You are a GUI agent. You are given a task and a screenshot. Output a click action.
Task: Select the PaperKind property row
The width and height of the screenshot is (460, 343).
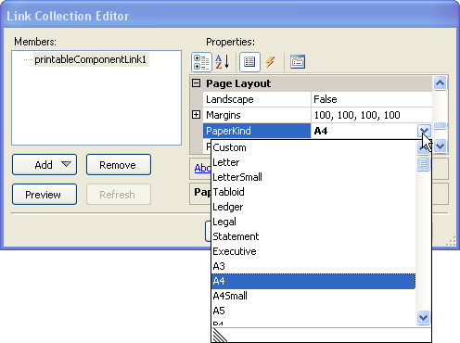click(257, 131)
